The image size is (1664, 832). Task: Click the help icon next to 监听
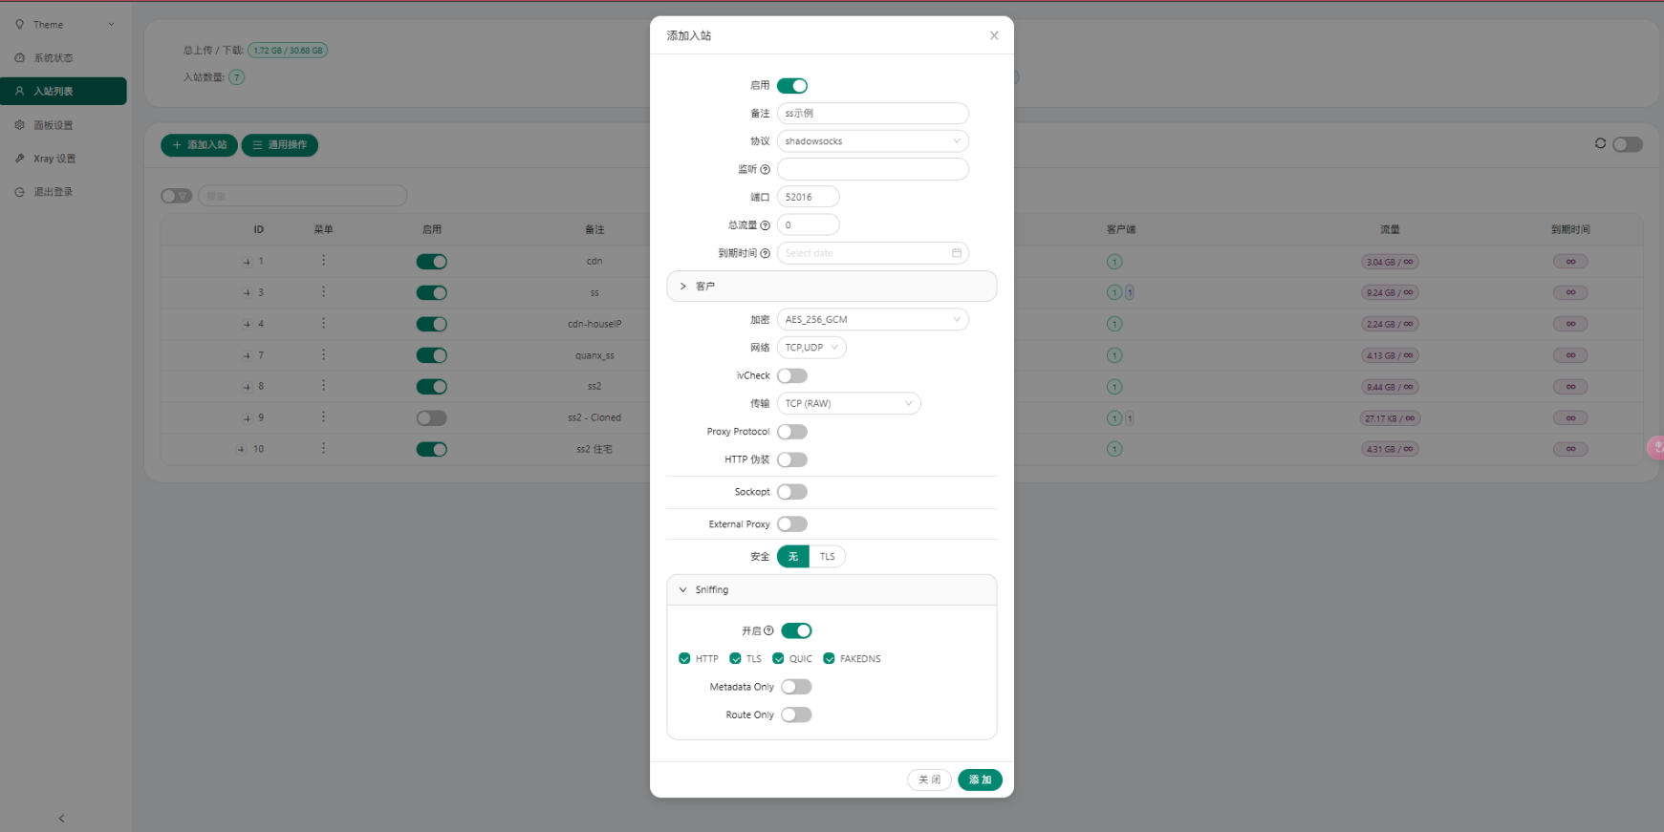(x=765, y=170)
